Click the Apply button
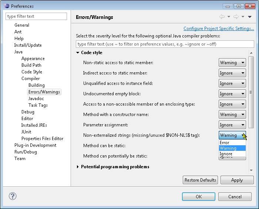This screenshot has height=209, width=259. point(237,180)
